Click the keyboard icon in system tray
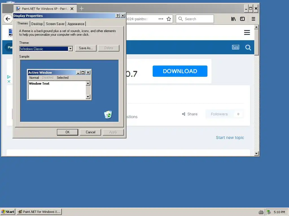Screen dimensions: 289x216 point(261,212)
